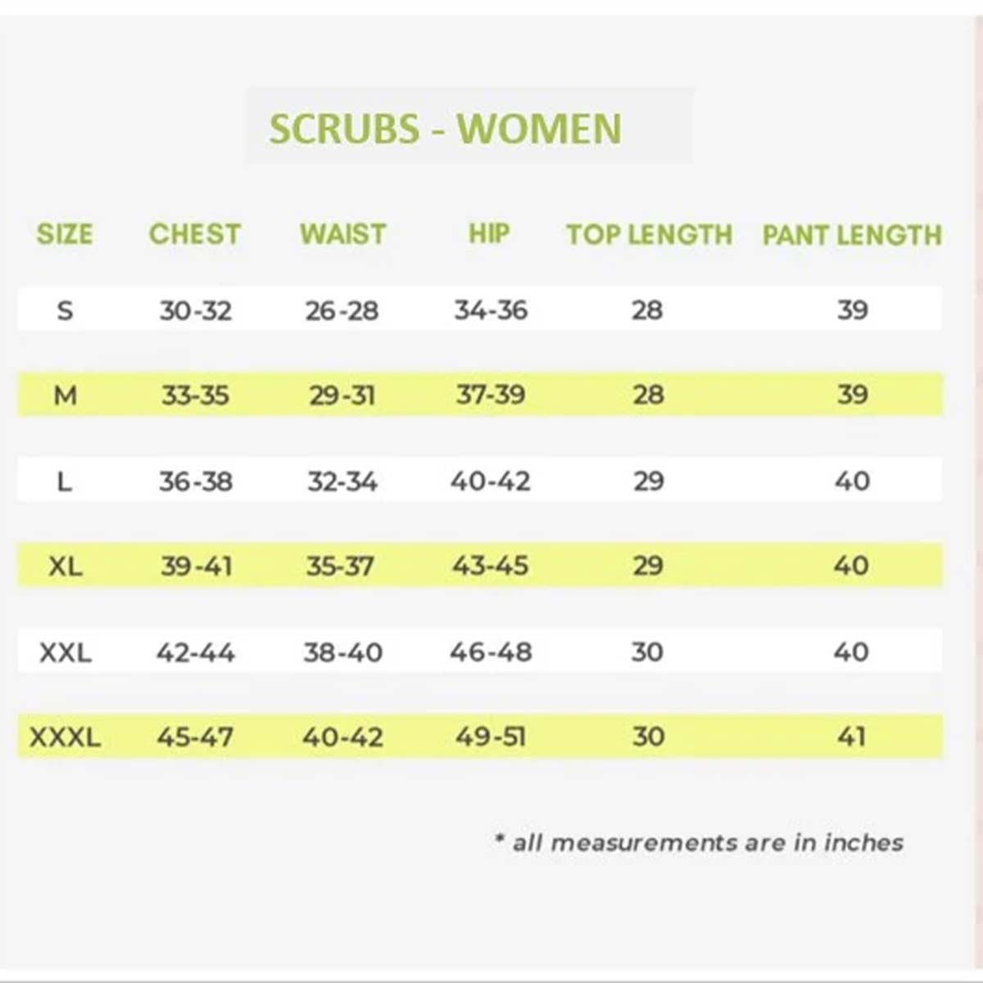Click the XL size row label
This screenshot has width=983, height=983.
click(65, 566)
